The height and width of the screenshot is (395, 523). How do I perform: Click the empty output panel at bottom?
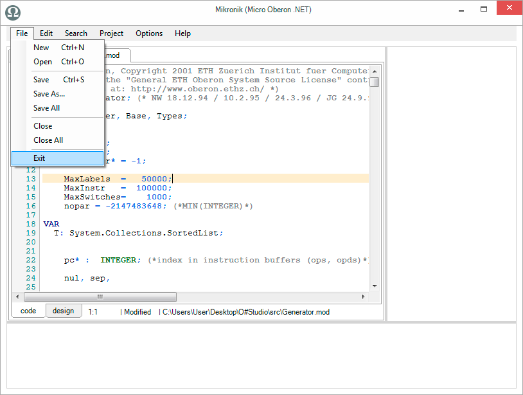pos(261,356)
